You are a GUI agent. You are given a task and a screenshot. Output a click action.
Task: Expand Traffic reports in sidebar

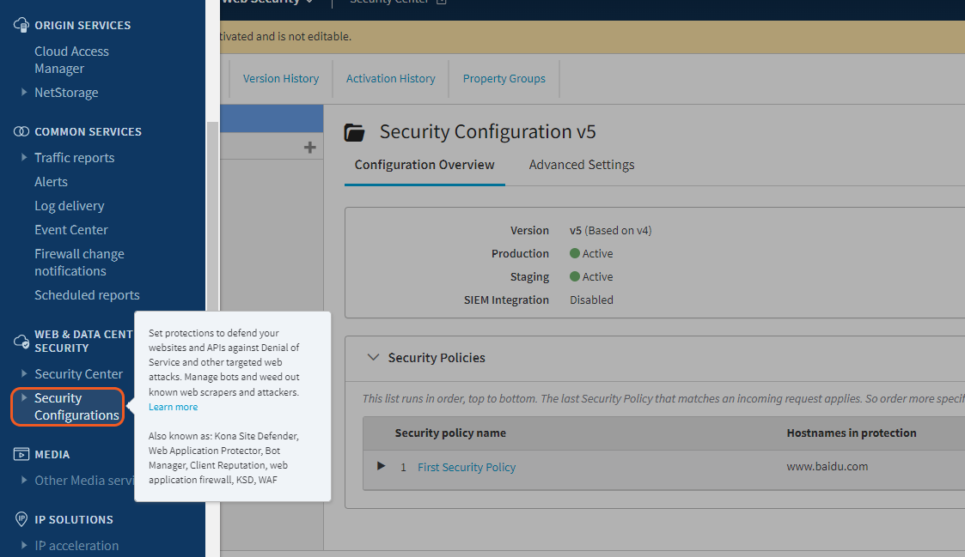point(24,158)
